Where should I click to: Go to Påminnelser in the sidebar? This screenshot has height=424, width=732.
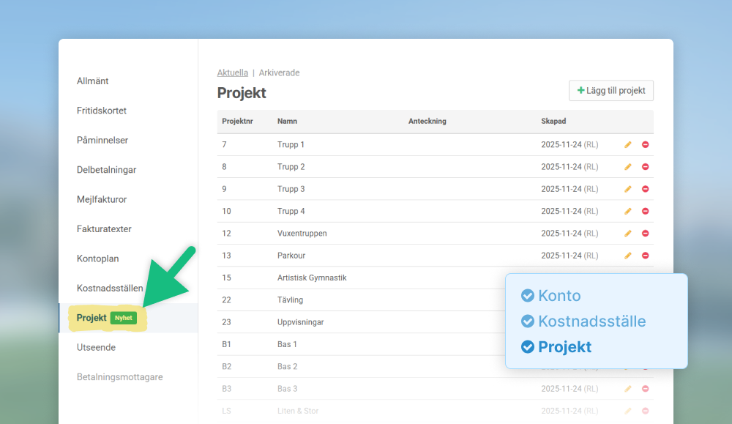[102, 140]
